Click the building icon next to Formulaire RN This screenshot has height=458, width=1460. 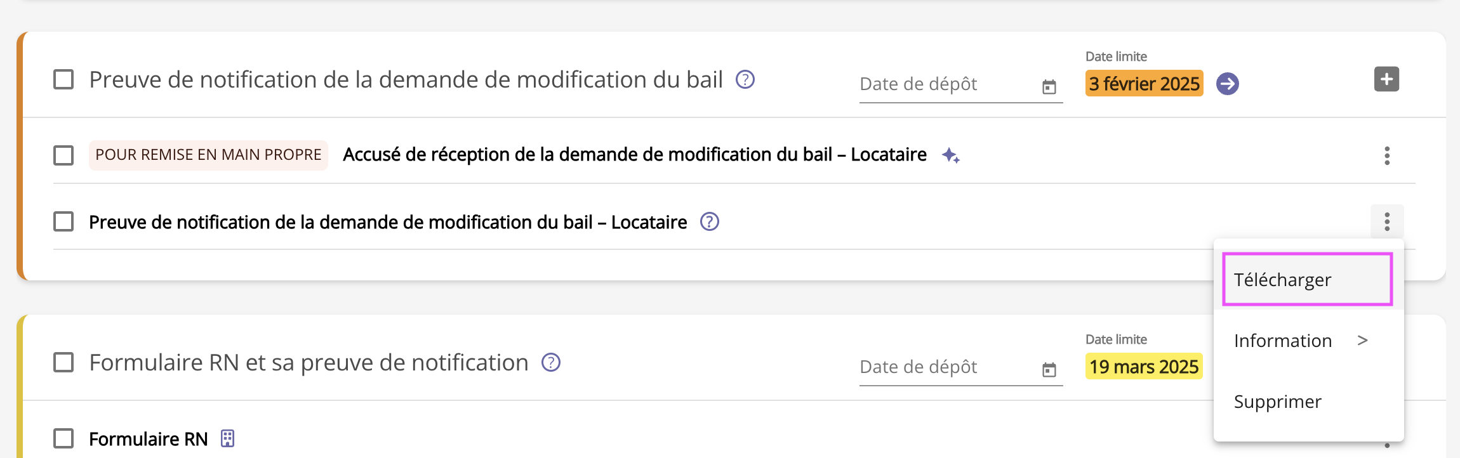(x=227, y=438)
